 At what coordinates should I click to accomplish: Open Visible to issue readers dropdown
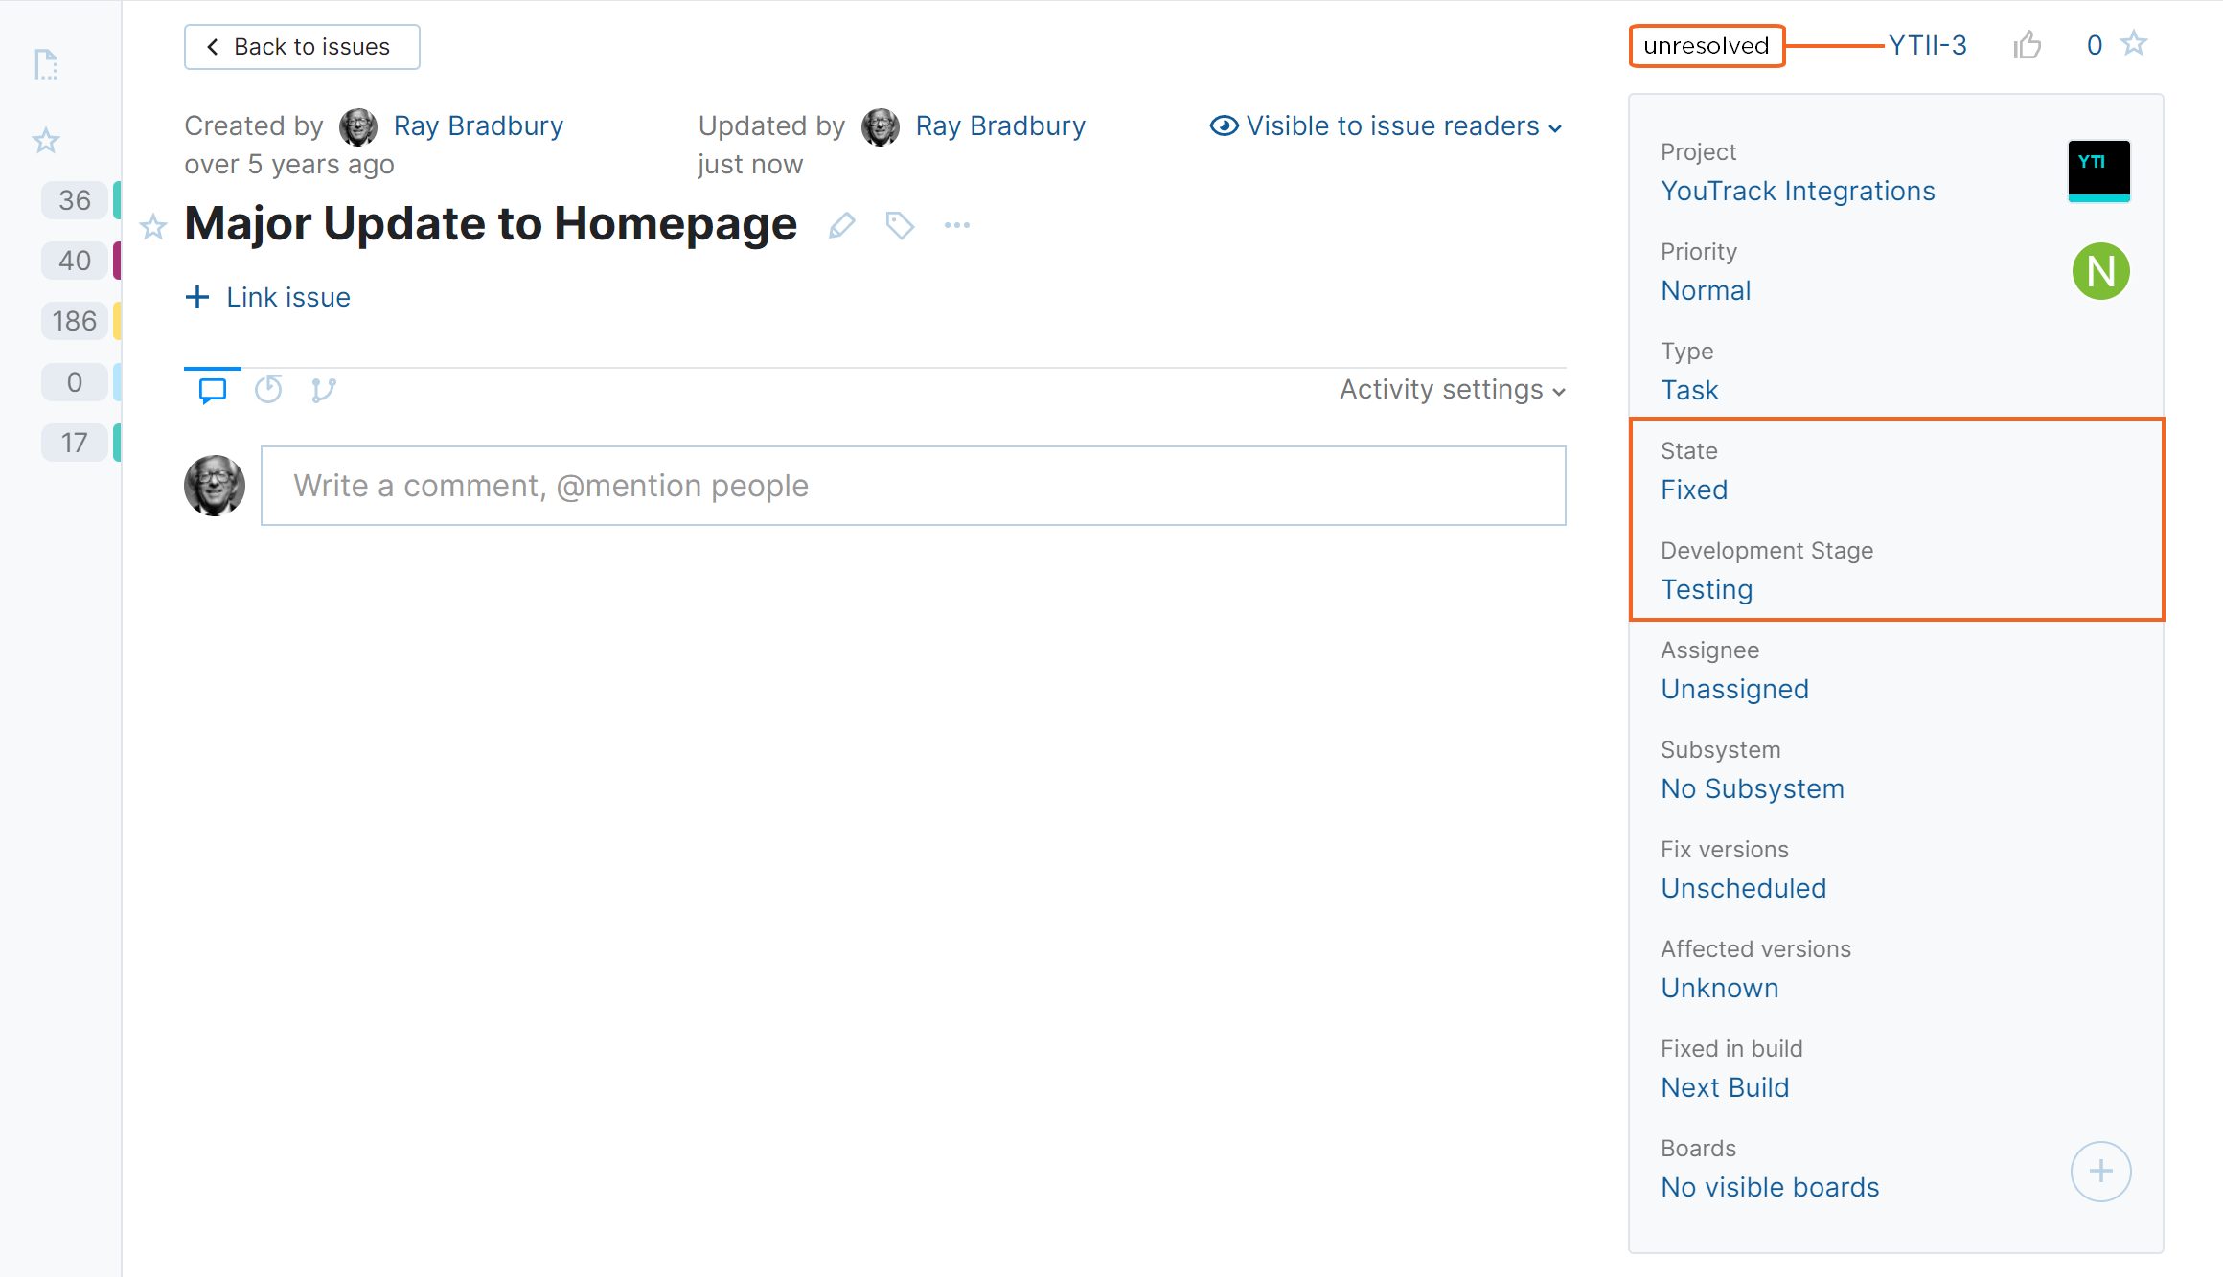1387,125
